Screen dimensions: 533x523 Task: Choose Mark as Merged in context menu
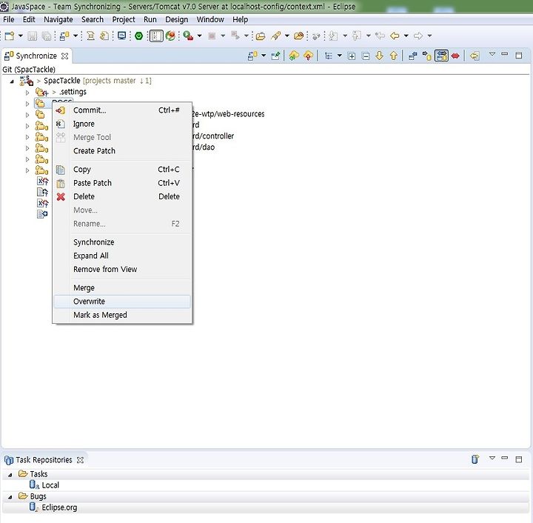tap(122, 316)
